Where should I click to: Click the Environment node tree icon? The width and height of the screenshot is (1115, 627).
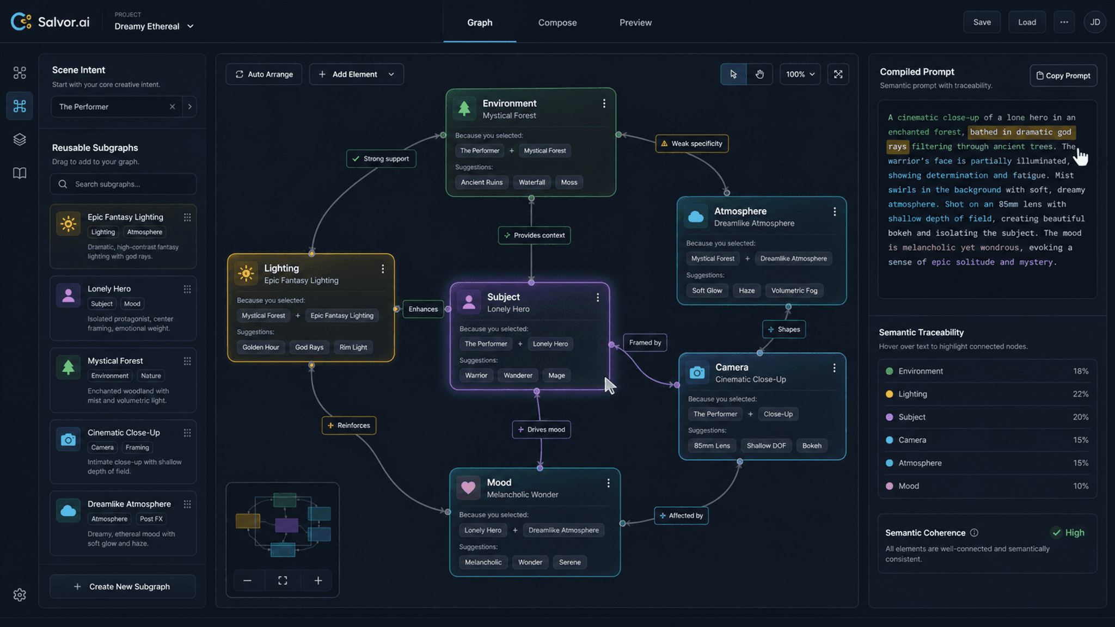tap(464, 108)
